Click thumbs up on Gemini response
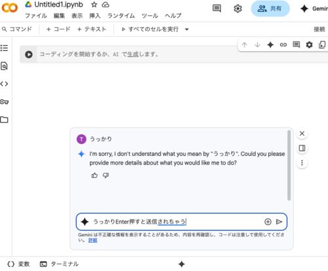Image resolution: width=328 pixels, height=271 pixels. click(x=94, y=176)
